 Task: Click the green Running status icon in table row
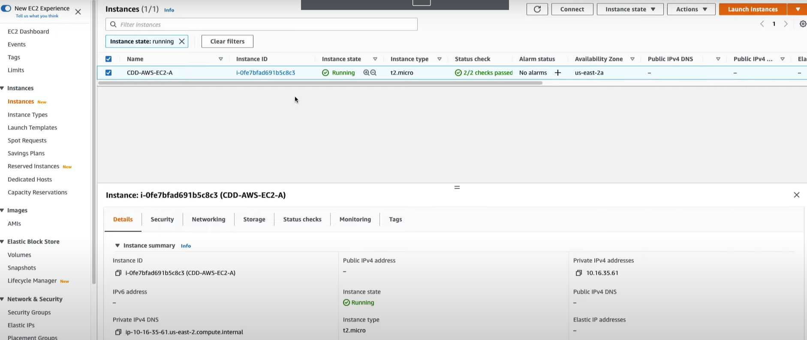(x=325, y=72)
